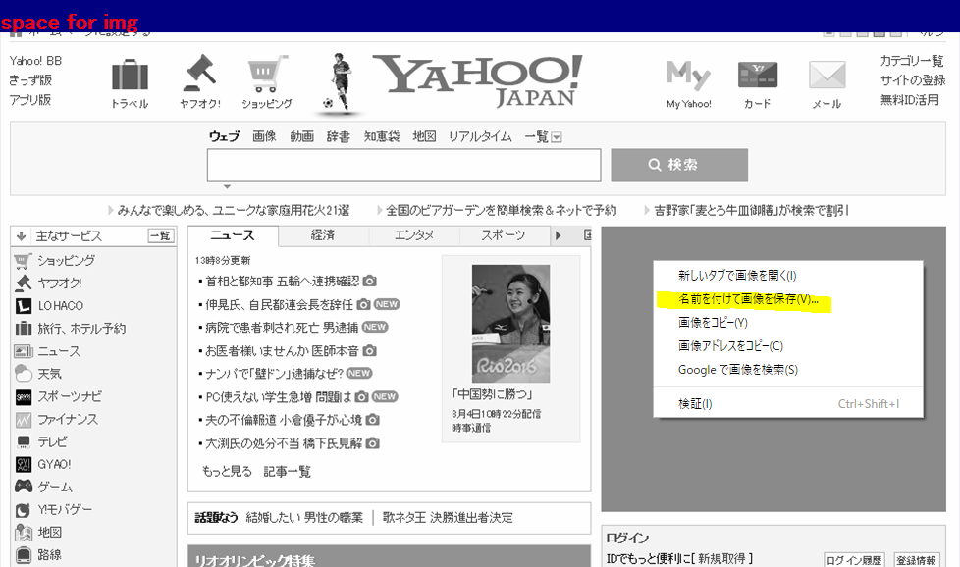960x567 pixels.
Task: Select 地図 search category
Action: 424,136
